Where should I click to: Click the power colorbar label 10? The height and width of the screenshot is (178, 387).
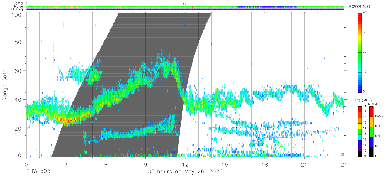coord(365,72)
